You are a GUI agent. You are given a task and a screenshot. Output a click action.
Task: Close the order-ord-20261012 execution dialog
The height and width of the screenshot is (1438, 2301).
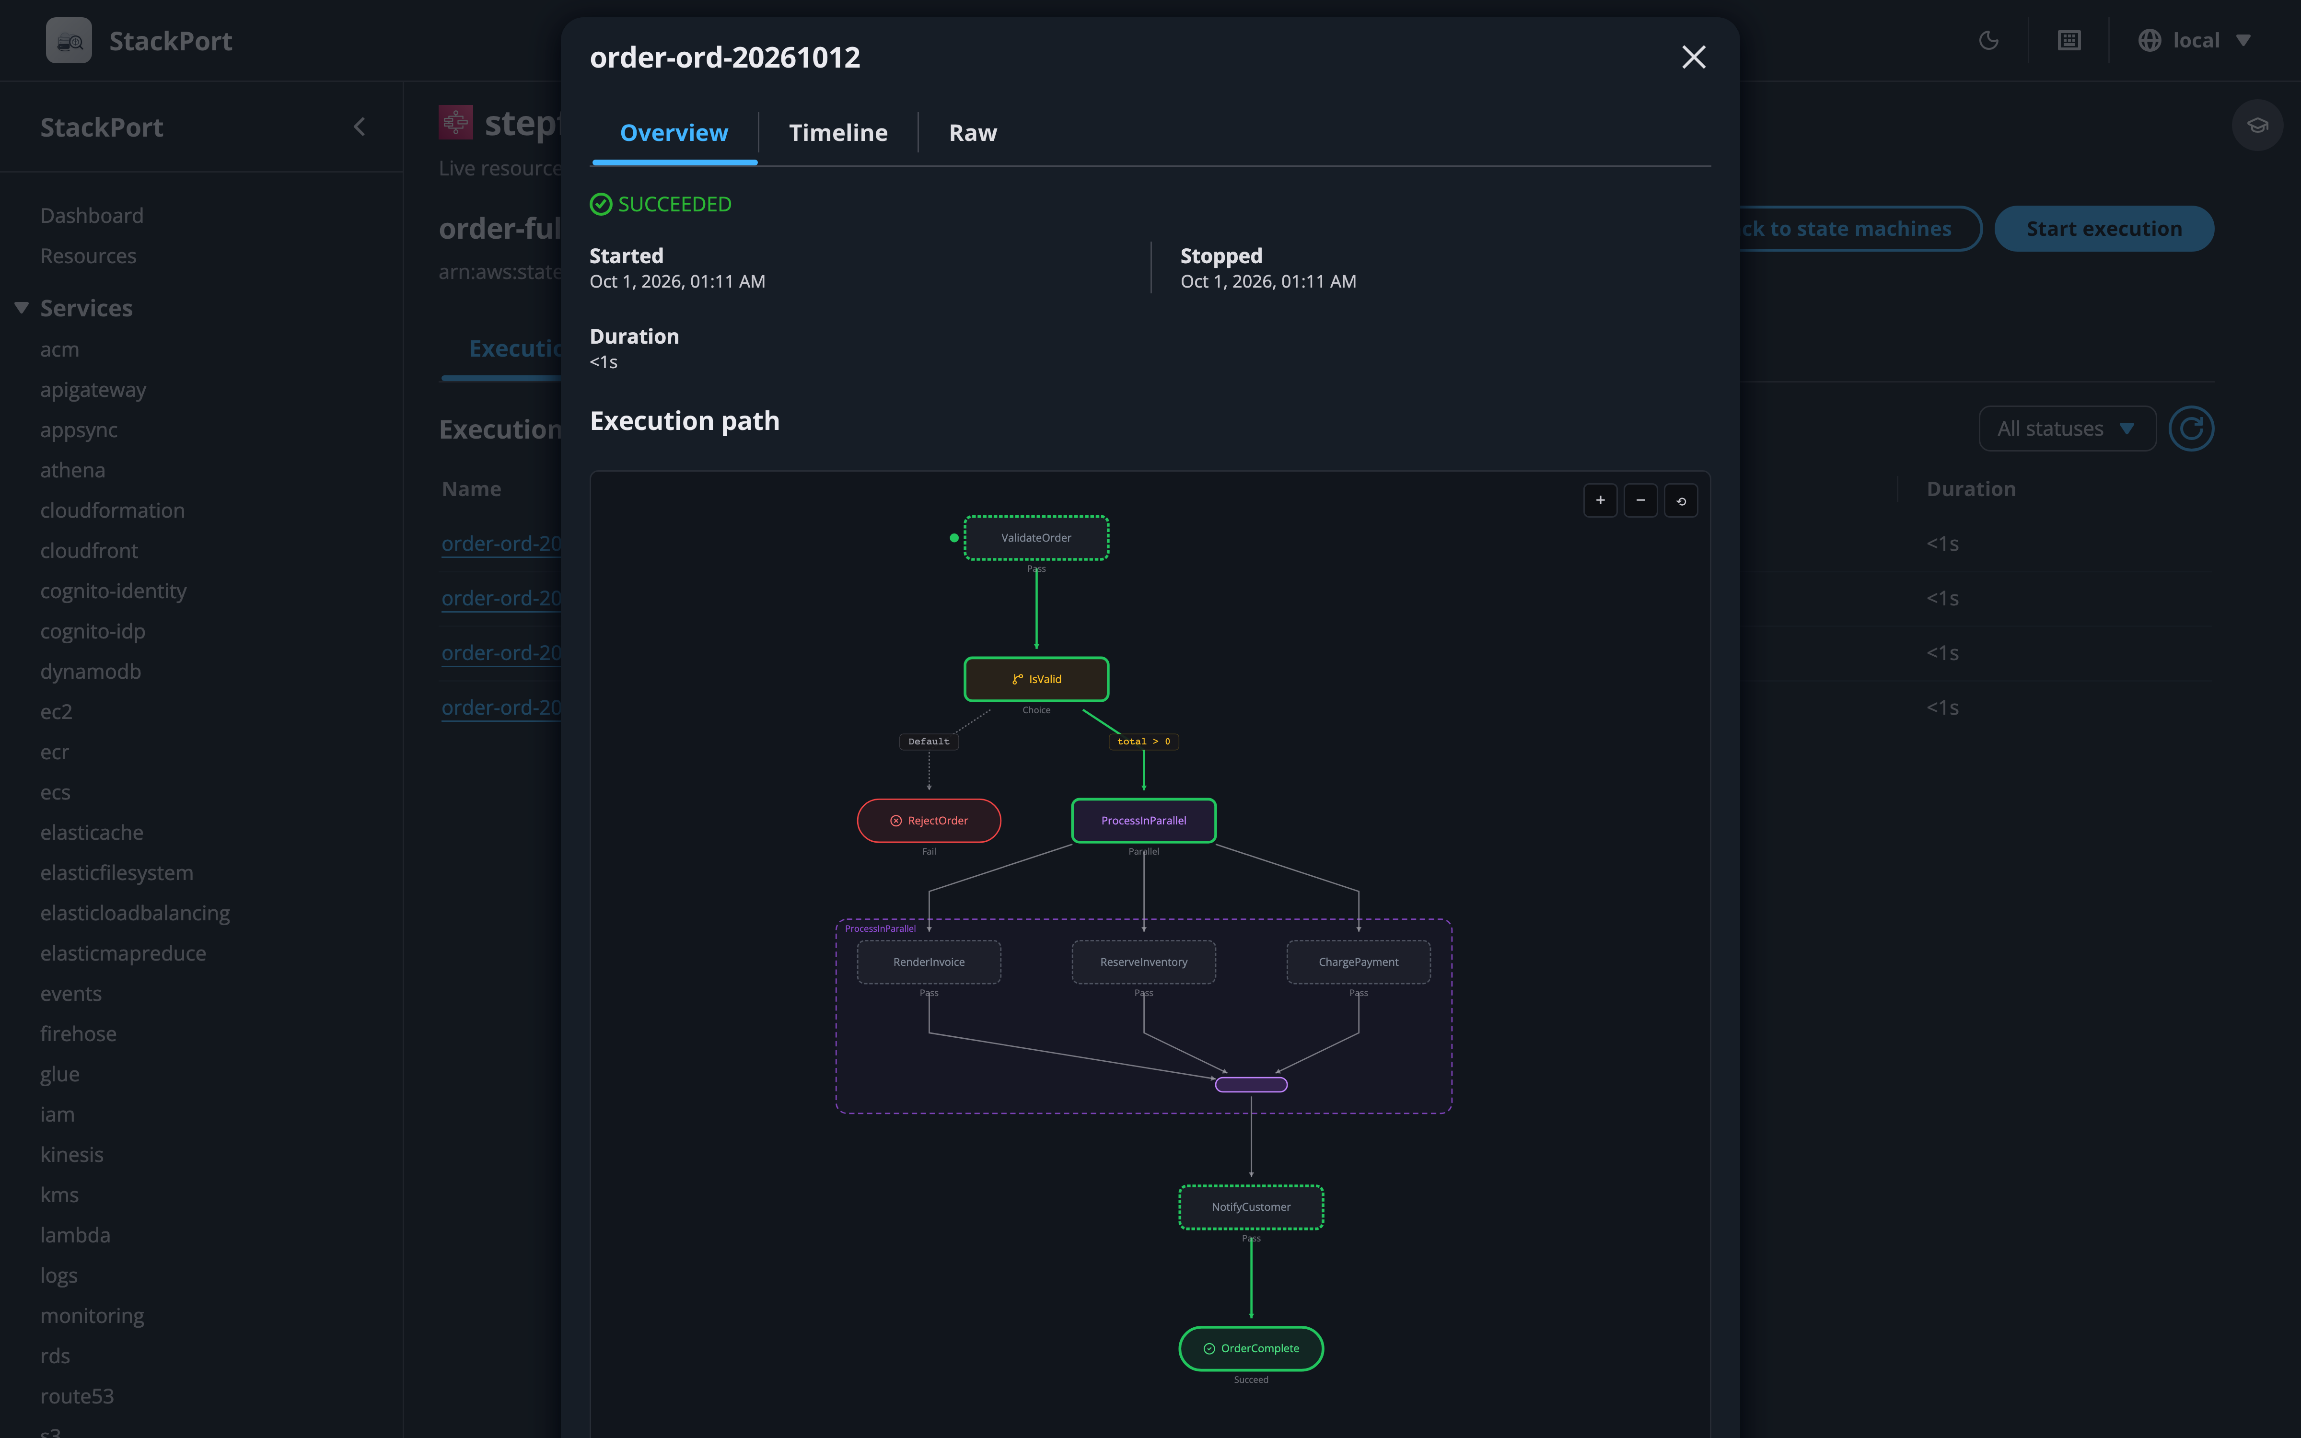tap(1694, 57)
